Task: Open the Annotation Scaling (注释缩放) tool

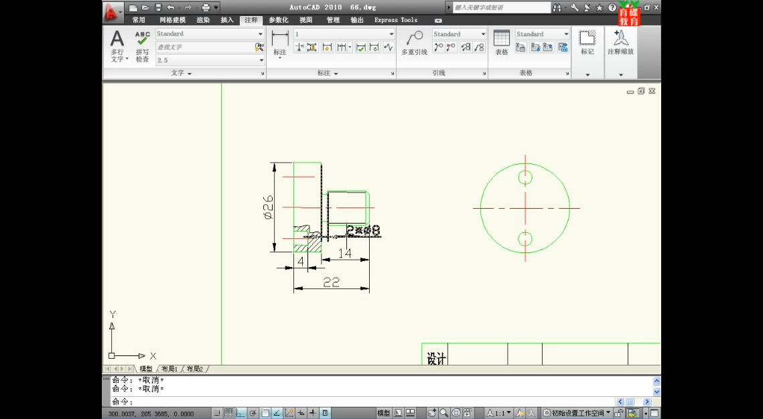Action: [620, 43]
